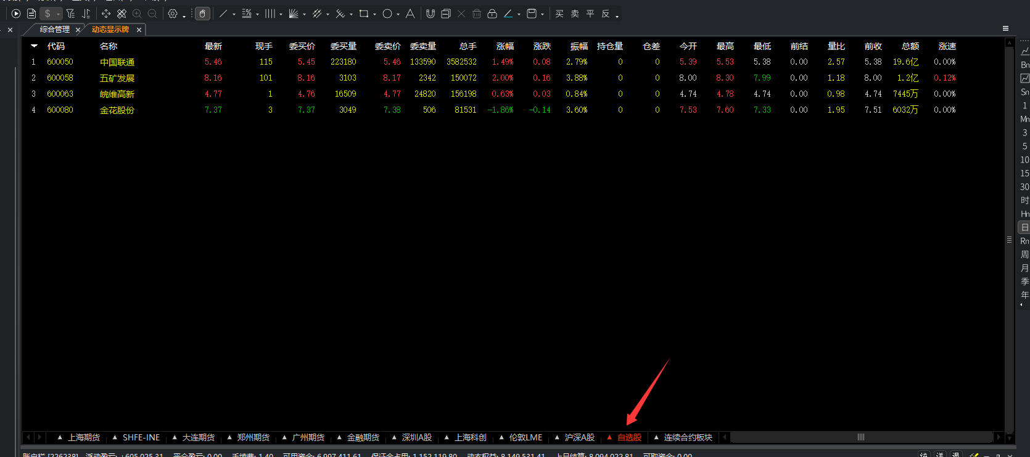Switch to the 大连期货 bottom tab

(x=199, y=437)
